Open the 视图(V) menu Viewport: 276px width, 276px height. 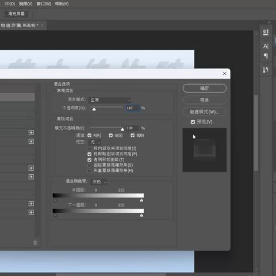[26, 4]
